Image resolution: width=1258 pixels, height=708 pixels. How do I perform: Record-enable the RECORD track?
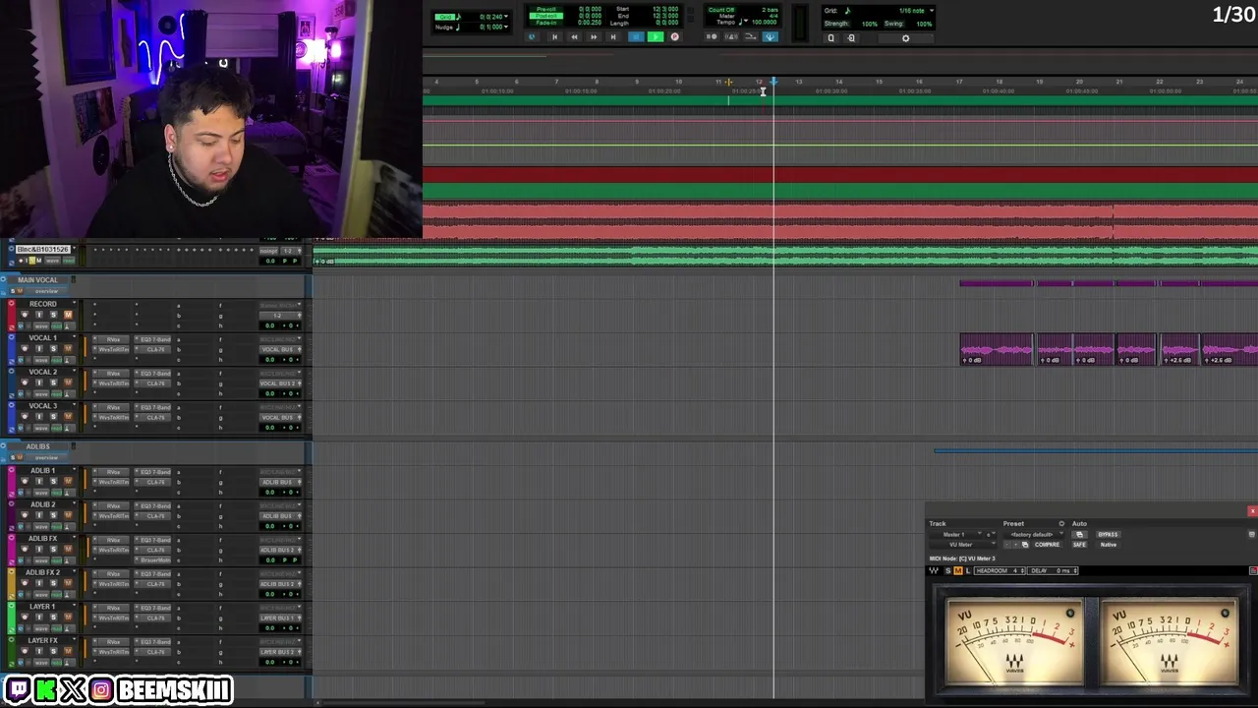click(x=25, y=315)
